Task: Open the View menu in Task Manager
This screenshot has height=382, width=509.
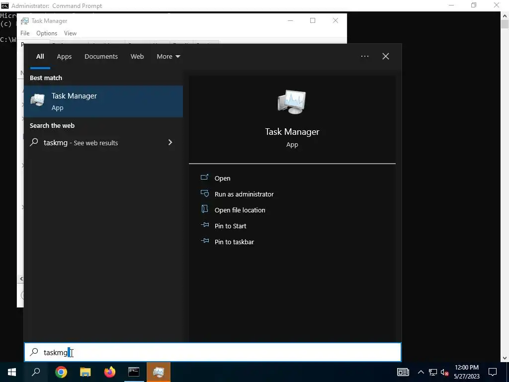Action: pos(70,33)
